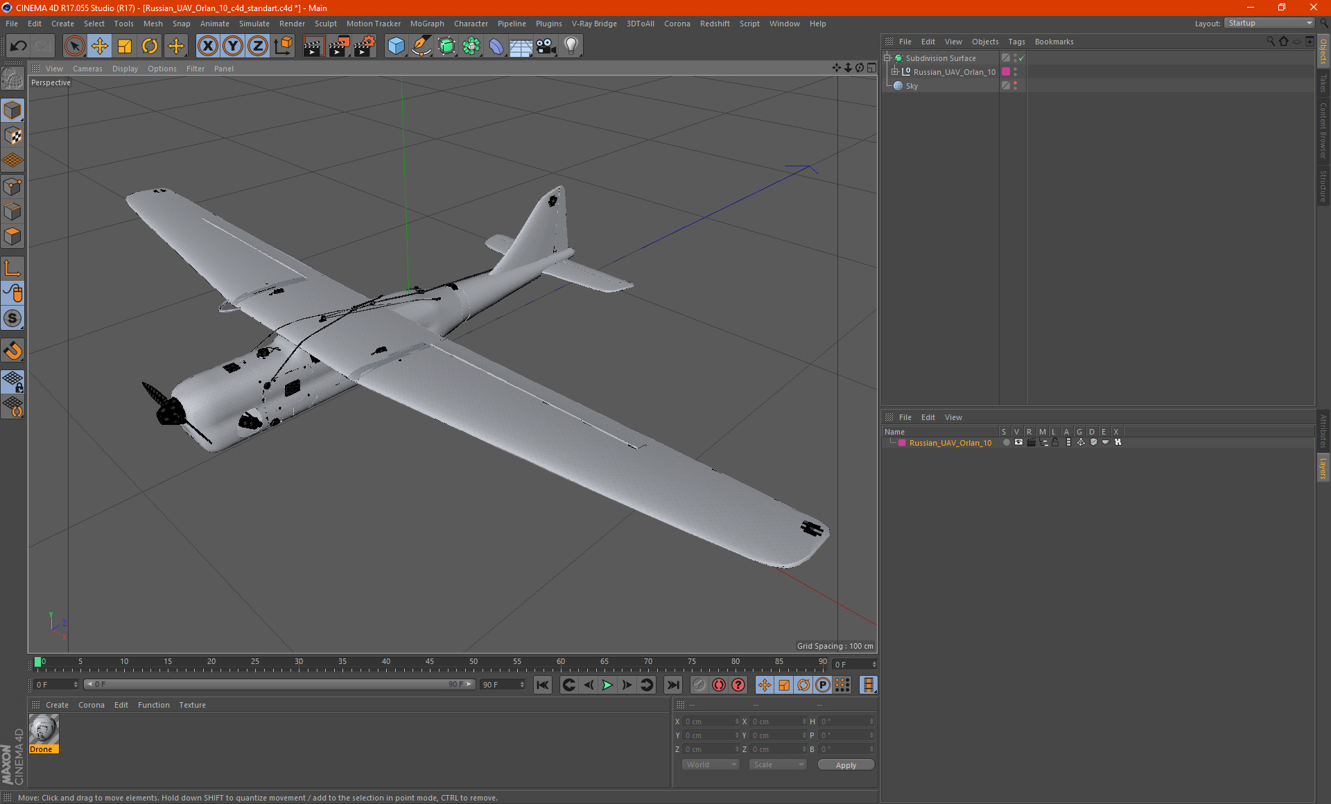Click Apply coordinates button
The image size is (1331, 804).
(846, 765)
